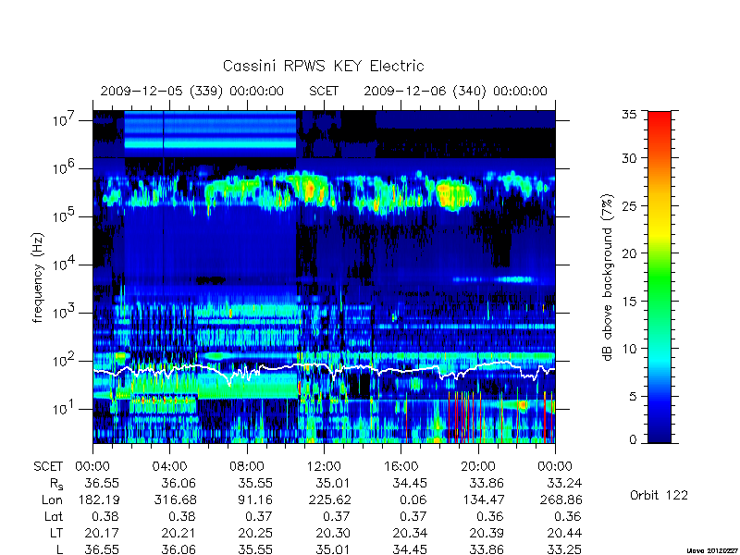740x555 pixels.
Task: Click the LT value 20.21
Action: tap(179, 533)
